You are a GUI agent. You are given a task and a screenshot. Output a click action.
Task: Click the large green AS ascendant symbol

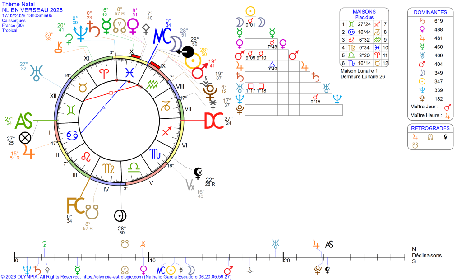pyautogui.click(x=24, y=121)
